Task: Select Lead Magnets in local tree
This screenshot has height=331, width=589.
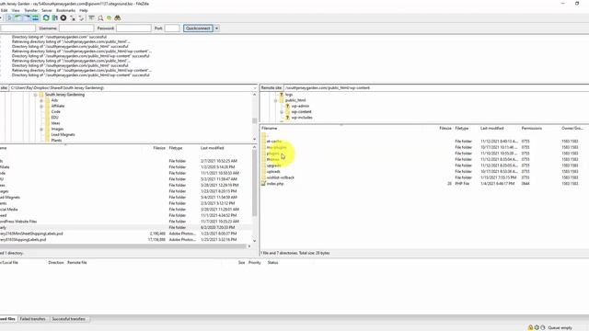Action: tap(63, 135)
